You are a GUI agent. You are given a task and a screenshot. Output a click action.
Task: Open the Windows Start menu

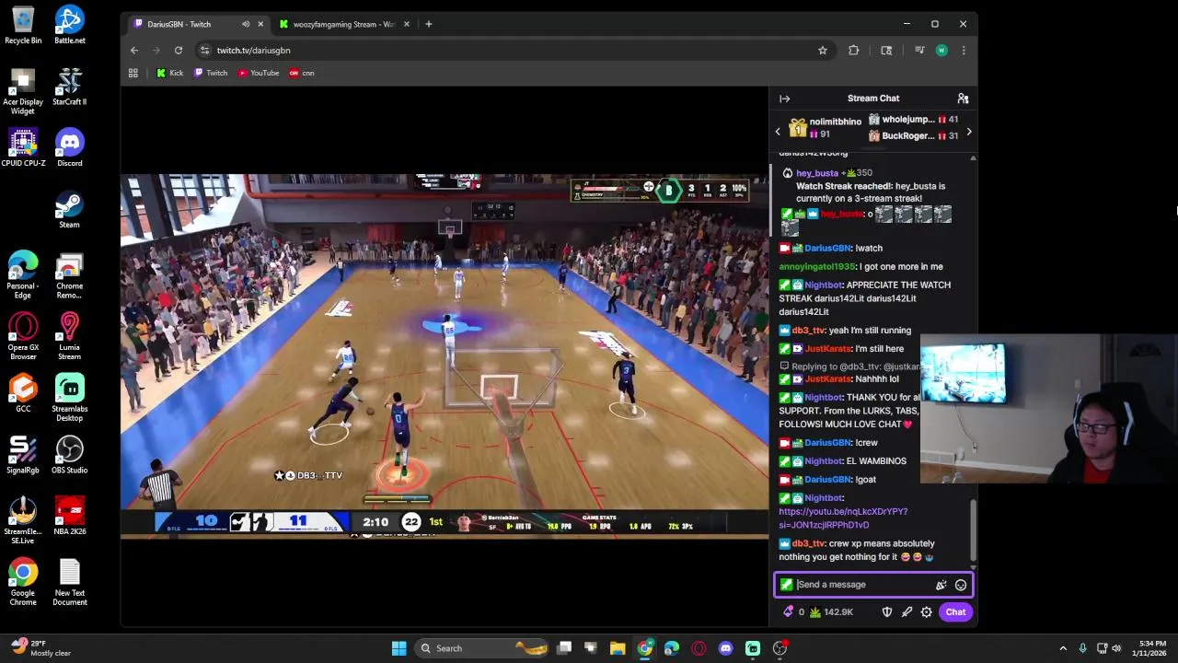(x=398, y=648)
